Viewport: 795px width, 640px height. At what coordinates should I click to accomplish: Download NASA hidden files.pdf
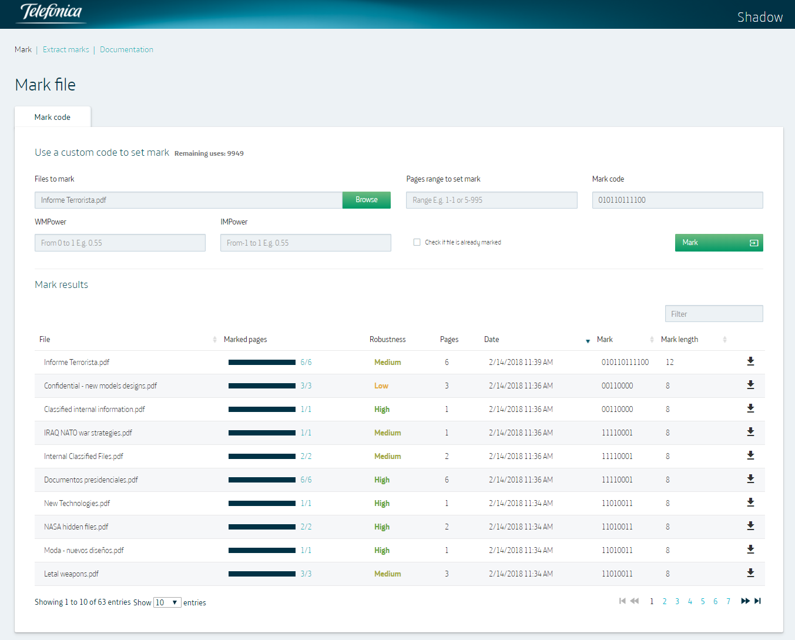[x=750, y=526]
